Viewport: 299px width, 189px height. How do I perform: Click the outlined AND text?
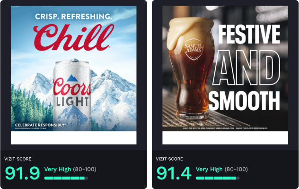pyautogui.click(x=246, y=68)
